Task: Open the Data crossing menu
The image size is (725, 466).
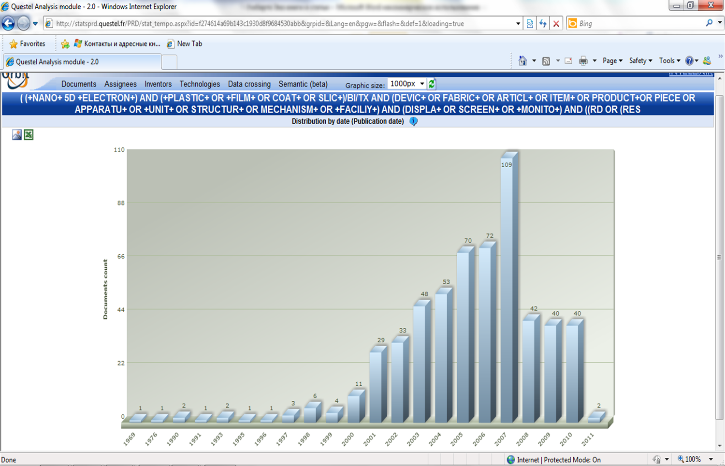Action: pos(249,84)
